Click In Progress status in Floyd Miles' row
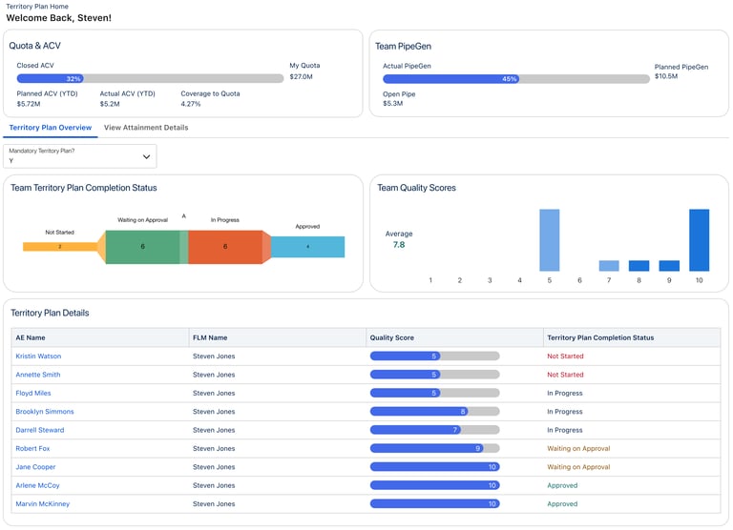 (565, 393)
